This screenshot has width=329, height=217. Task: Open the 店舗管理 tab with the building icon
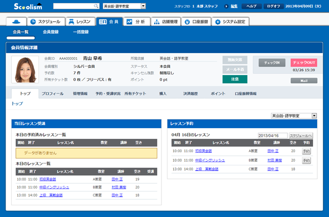point(165,22)
